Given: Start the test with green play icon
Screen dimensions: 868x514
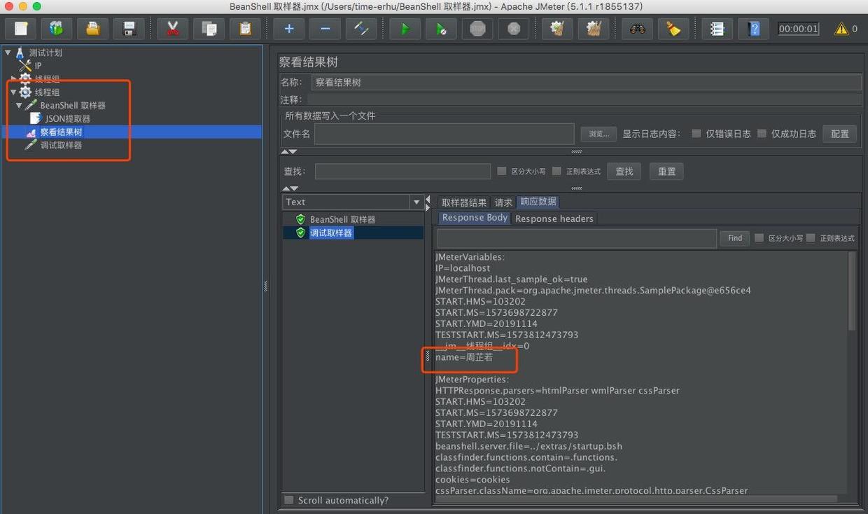Looking at the screenshot, I should [405, 29].
